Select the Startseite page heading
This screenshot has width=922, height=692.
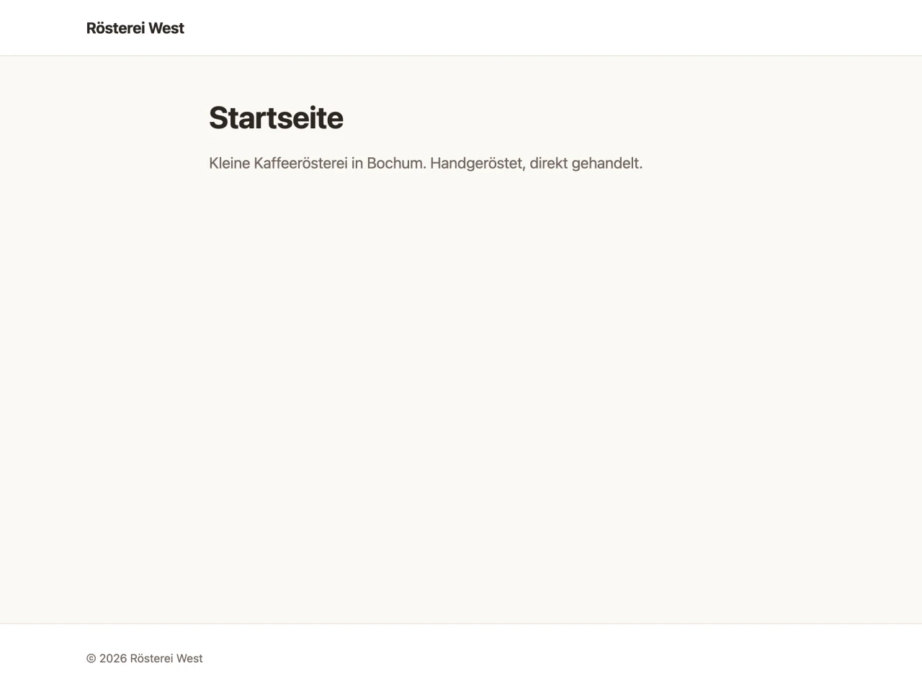pyautogui.click(x=276, y=117)
